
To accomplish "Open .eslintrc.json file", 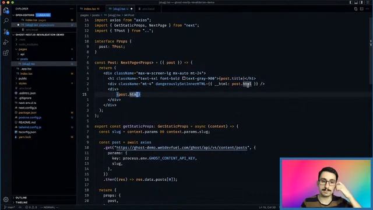I will click(44, 93).
